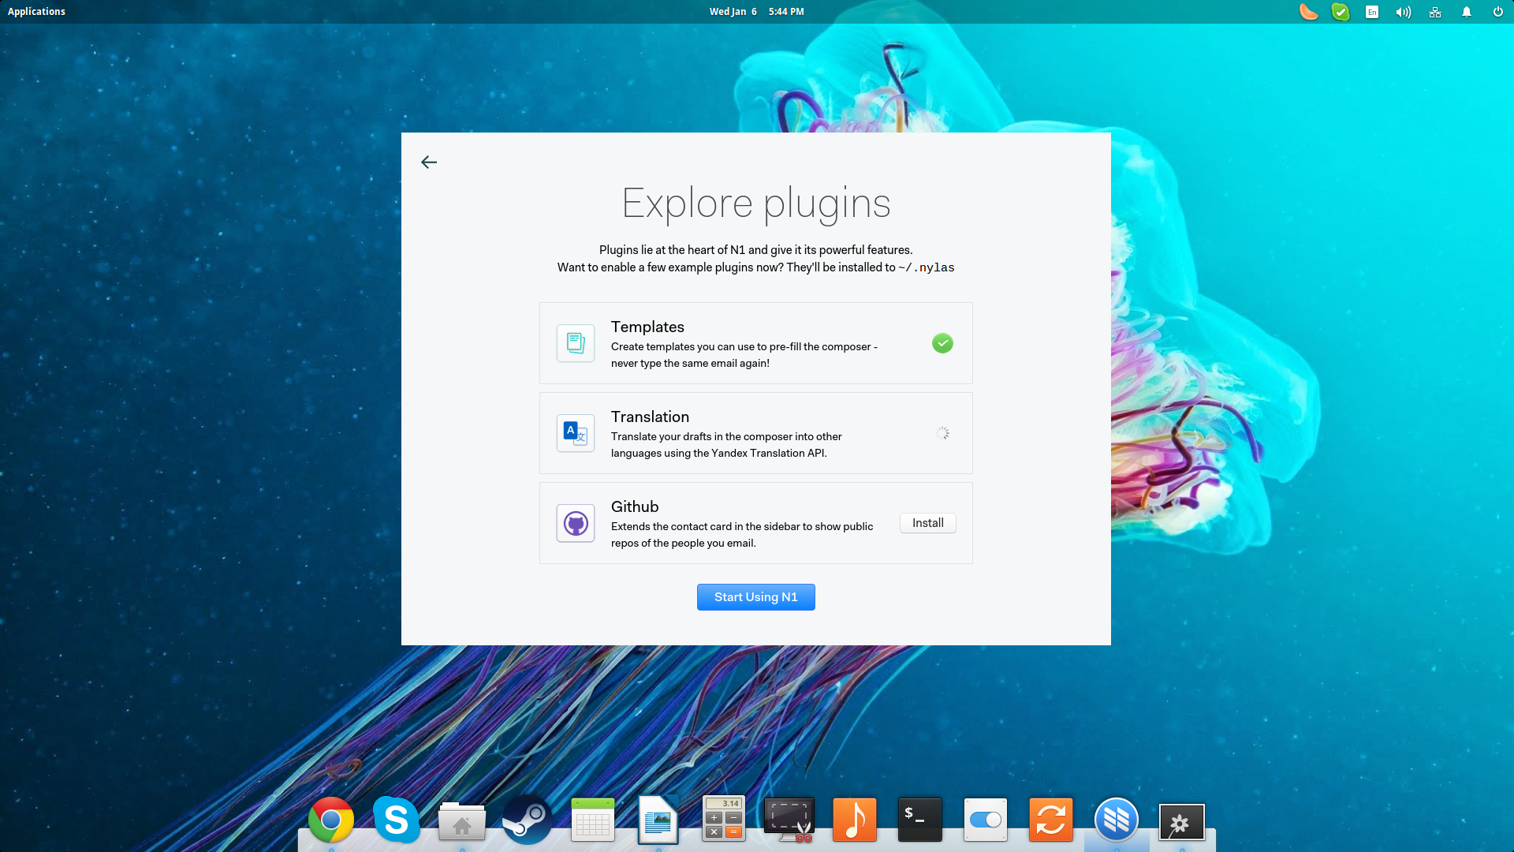
Task: Open the date and time indicator
Action: point(756,12)
